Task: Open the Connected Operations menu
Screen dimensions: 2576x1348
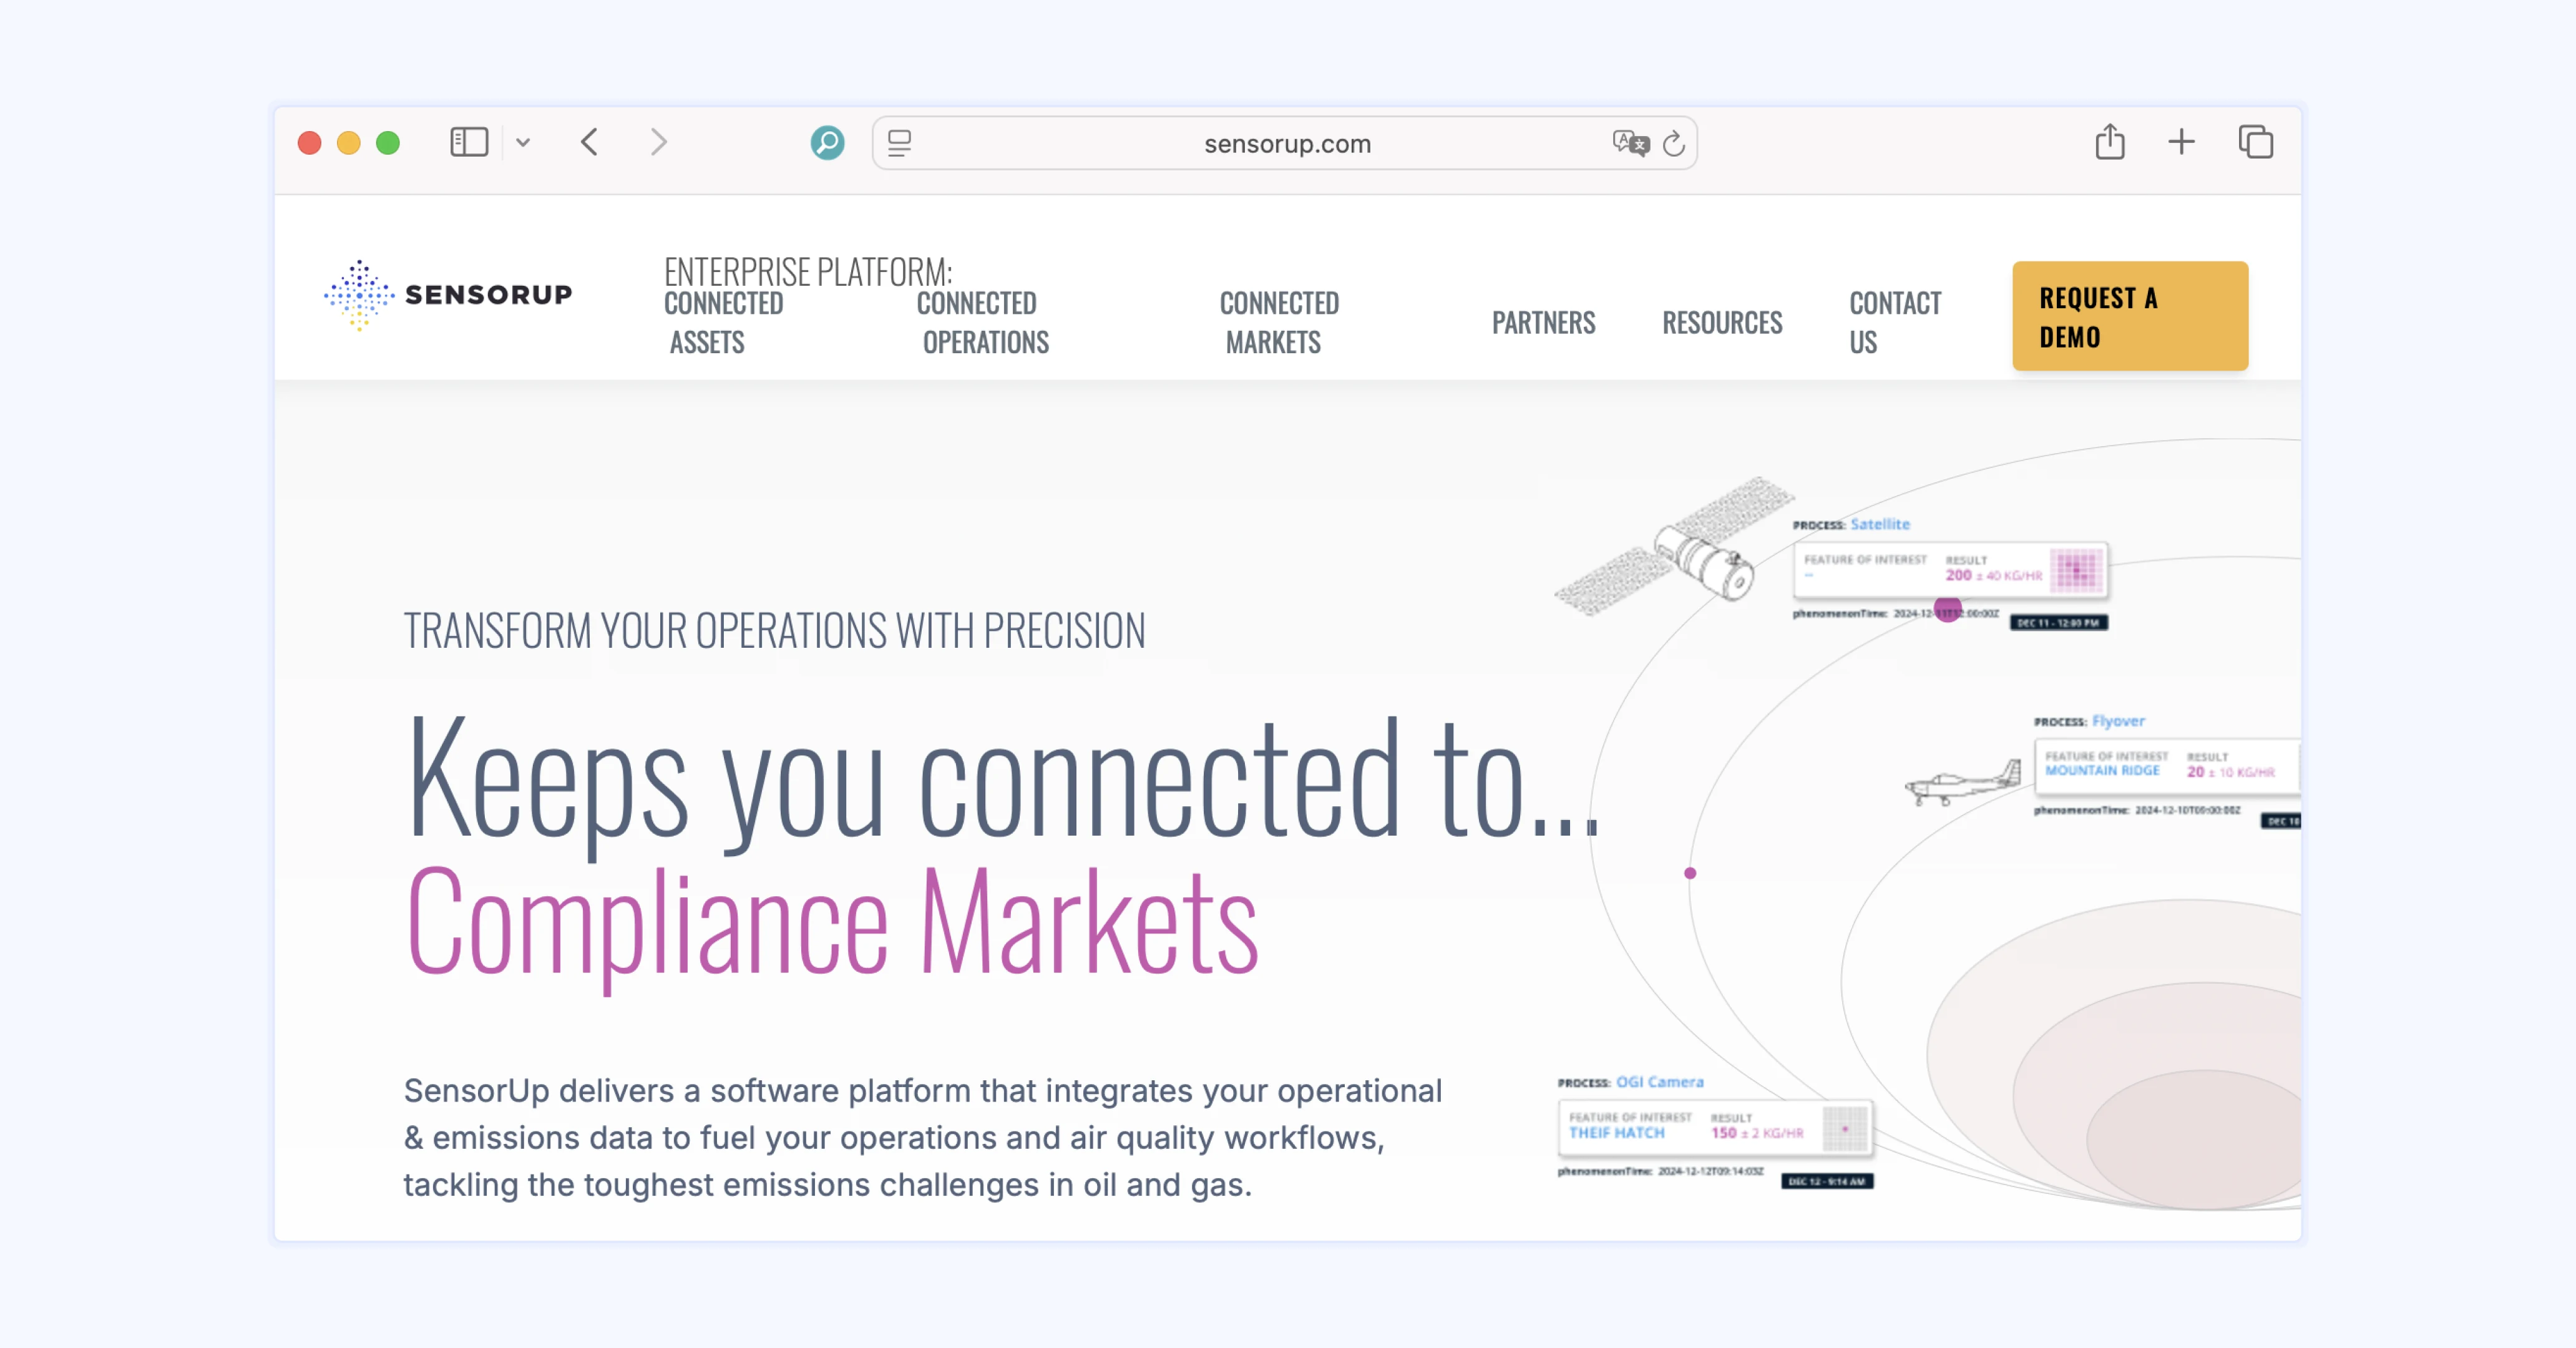Action: [x=984, y=322]
